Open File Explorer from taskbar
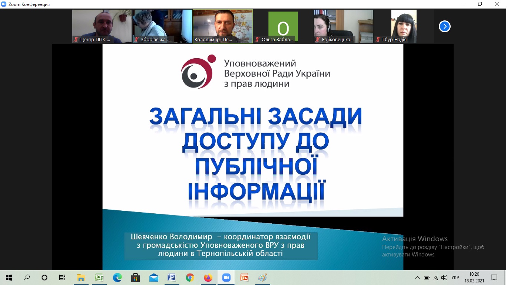 coord(81,278)
